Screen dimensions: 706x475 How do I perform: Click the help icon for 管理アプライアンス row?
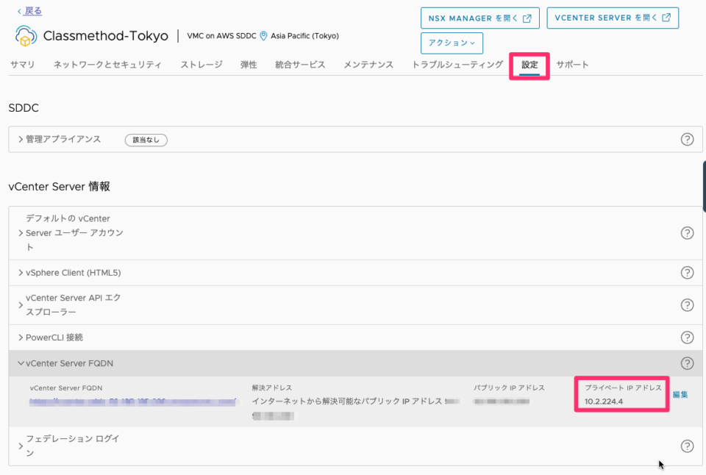687,139
